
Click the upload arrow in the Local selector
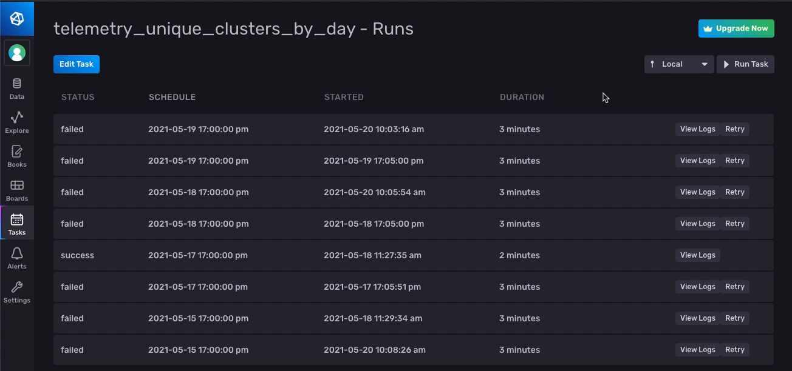click(x=652, y=64)
